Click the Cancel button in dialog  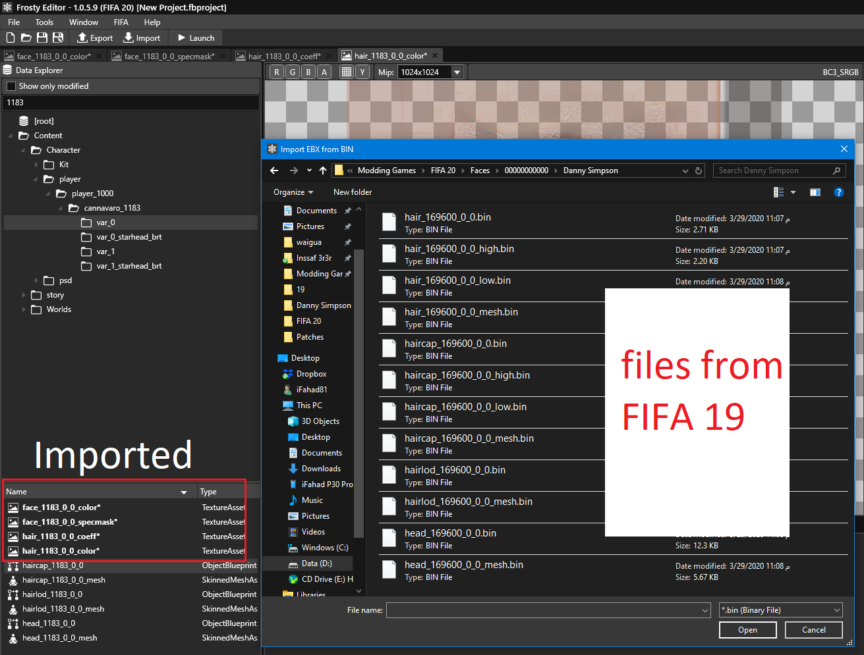tap(814, 630)
